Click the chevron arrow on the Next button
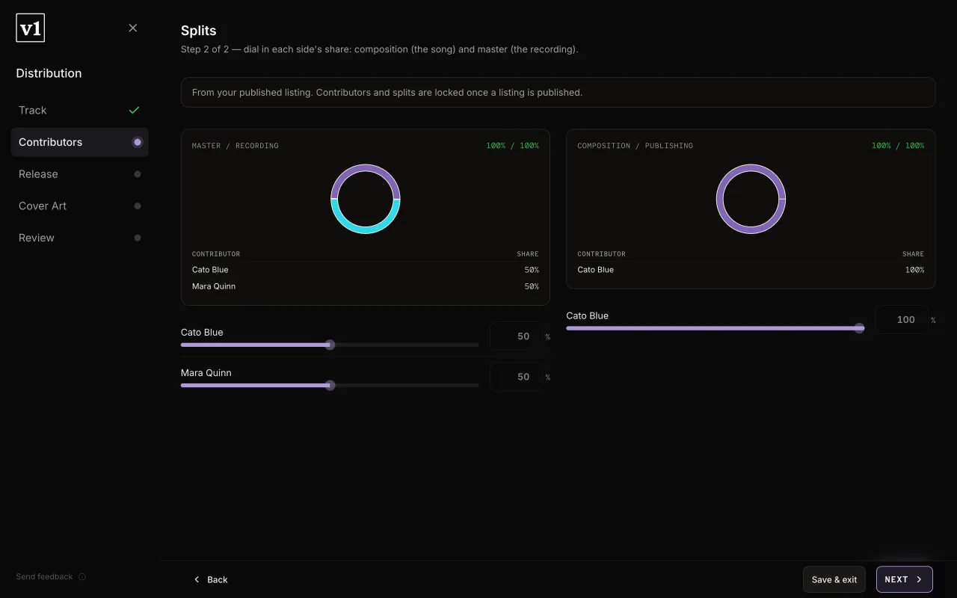The image size is (957, 598). point(919,579)
